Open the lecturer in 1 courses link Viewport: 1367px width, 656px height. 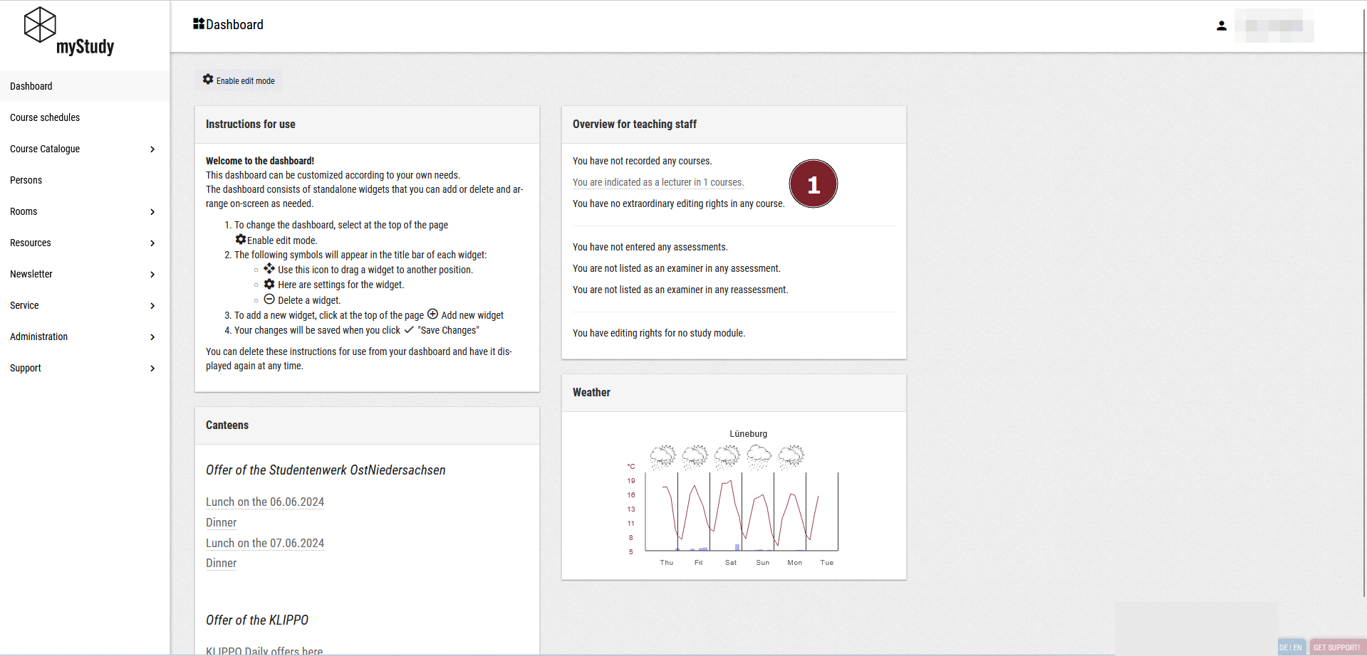(x=657, y=183)
